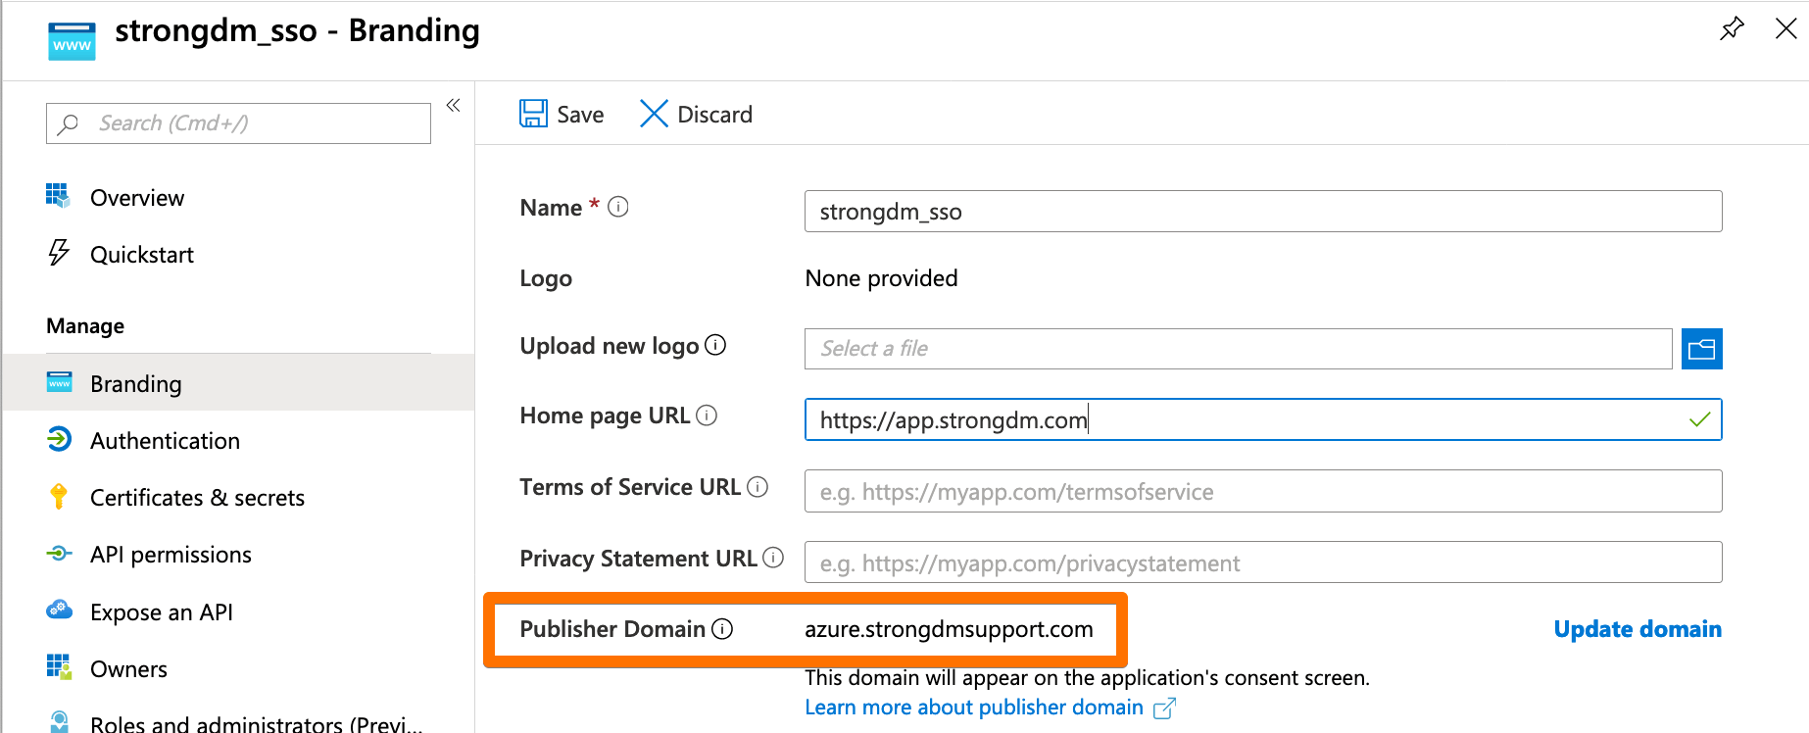The image size is (1809, 733).
Task: Show info tooltip for Publisher Domain
Action: (722, 629)
